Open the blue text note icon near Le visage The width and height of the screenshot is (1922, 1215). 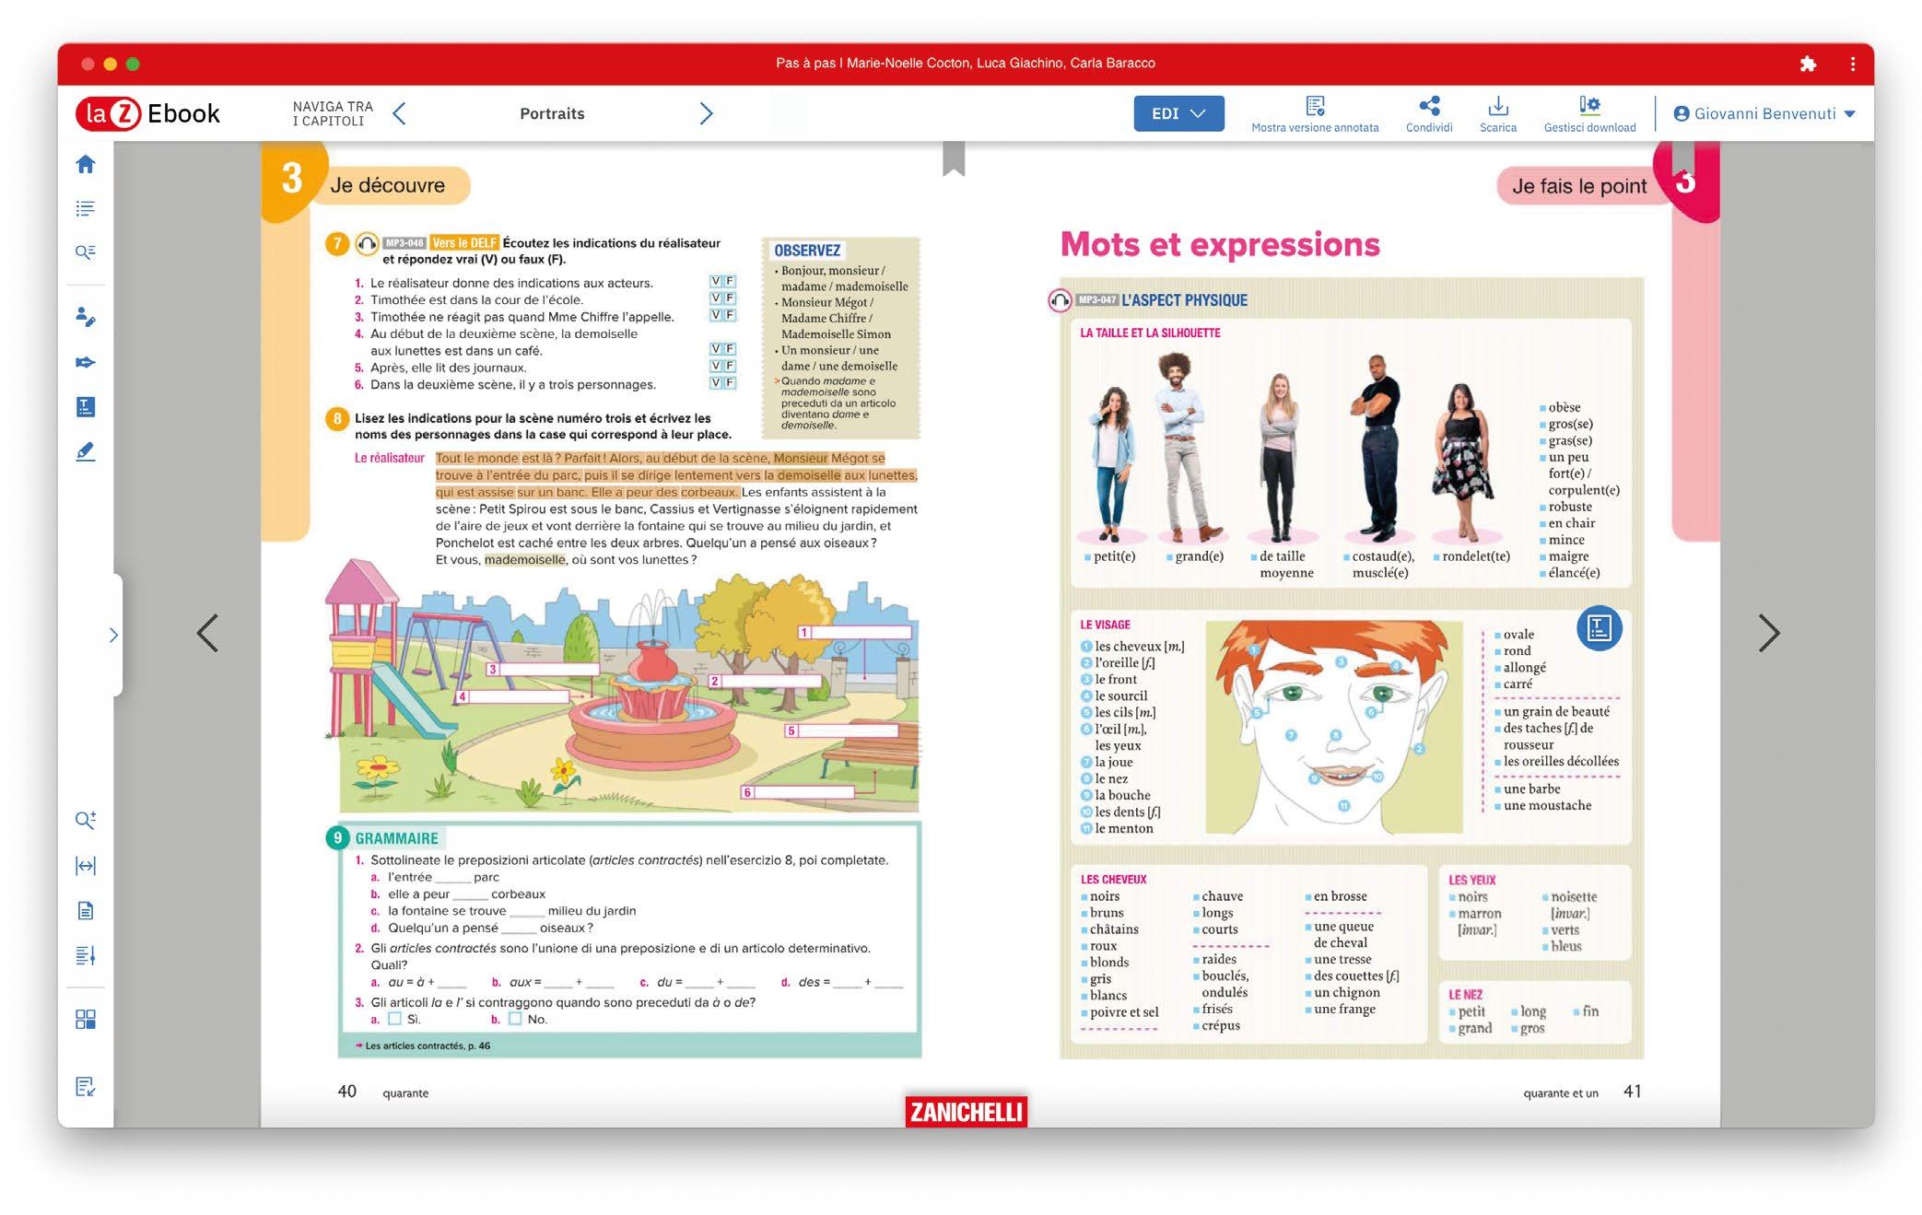[x=1599, y=628]
